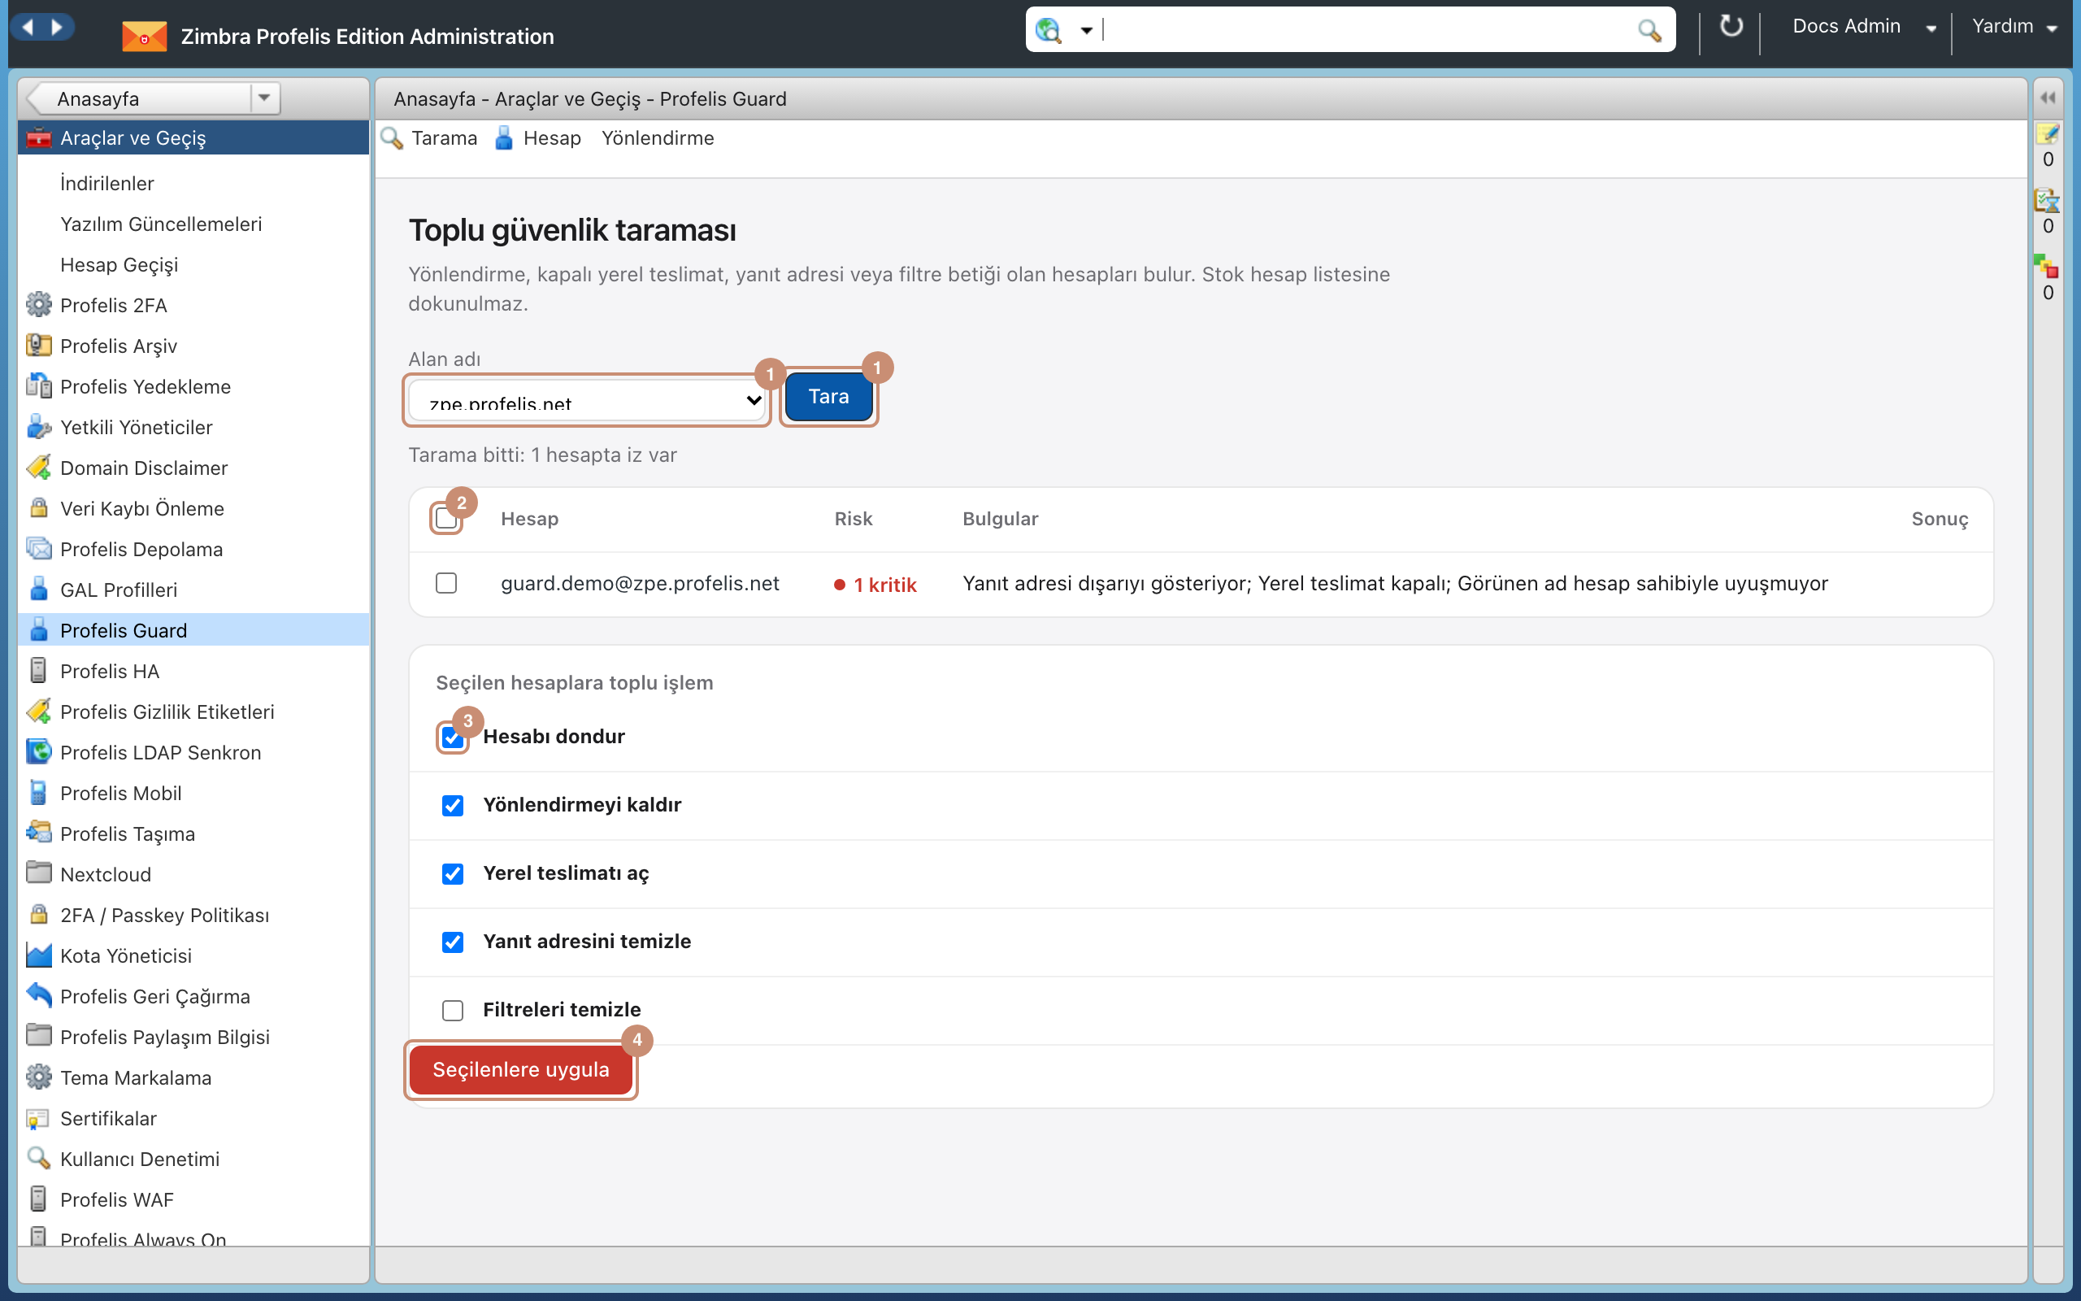This screenshot has height=1301, width=2081.
Task: Uncheck Hesabı dondur option
Action: pos(452,738)
